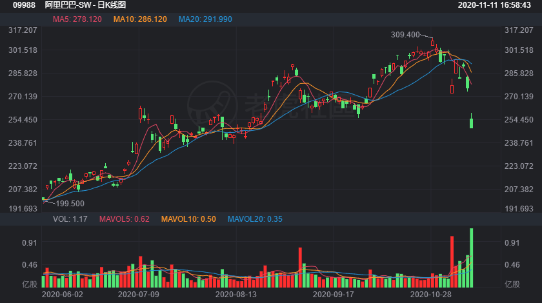Image resolution: width=542 pixels, height=303 pixels.
Task: Select the 2020-08-13 date axis label
Action: click(x=236, y=295)
